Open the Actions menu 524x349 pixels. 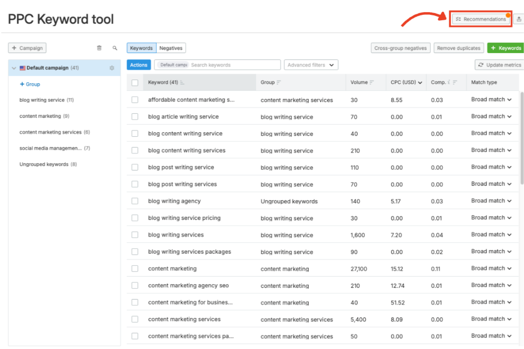pyautogui.click(x=139, y=65)
